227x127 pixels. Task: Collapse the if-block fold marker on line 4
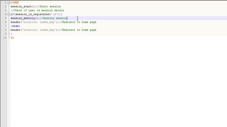9,14
